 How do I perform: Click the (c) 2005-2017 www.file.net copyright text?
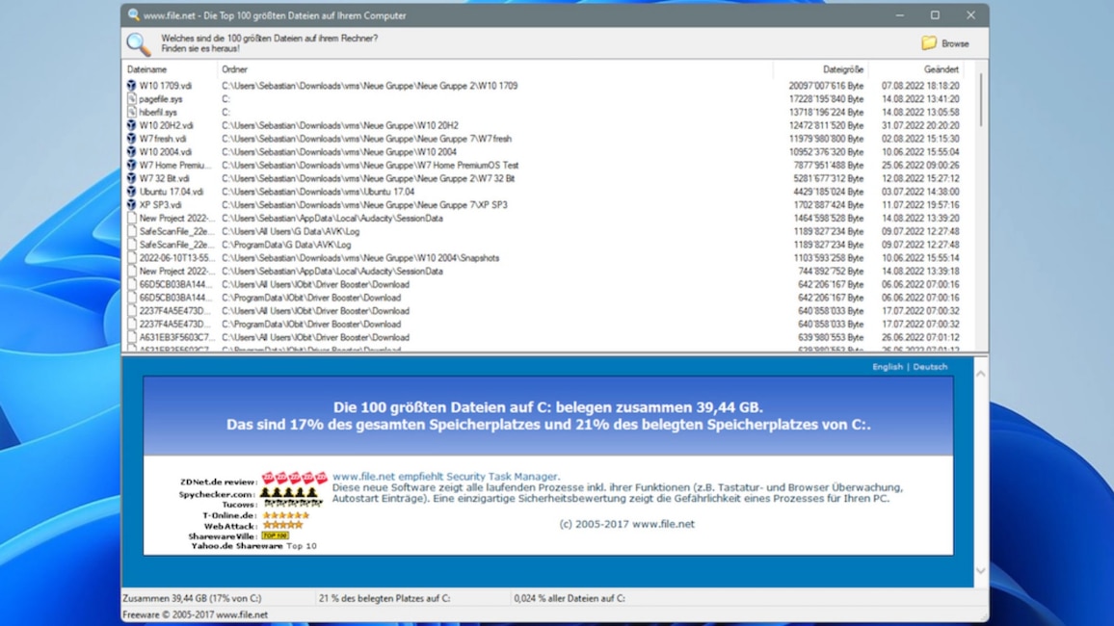[x=626, y=524]
